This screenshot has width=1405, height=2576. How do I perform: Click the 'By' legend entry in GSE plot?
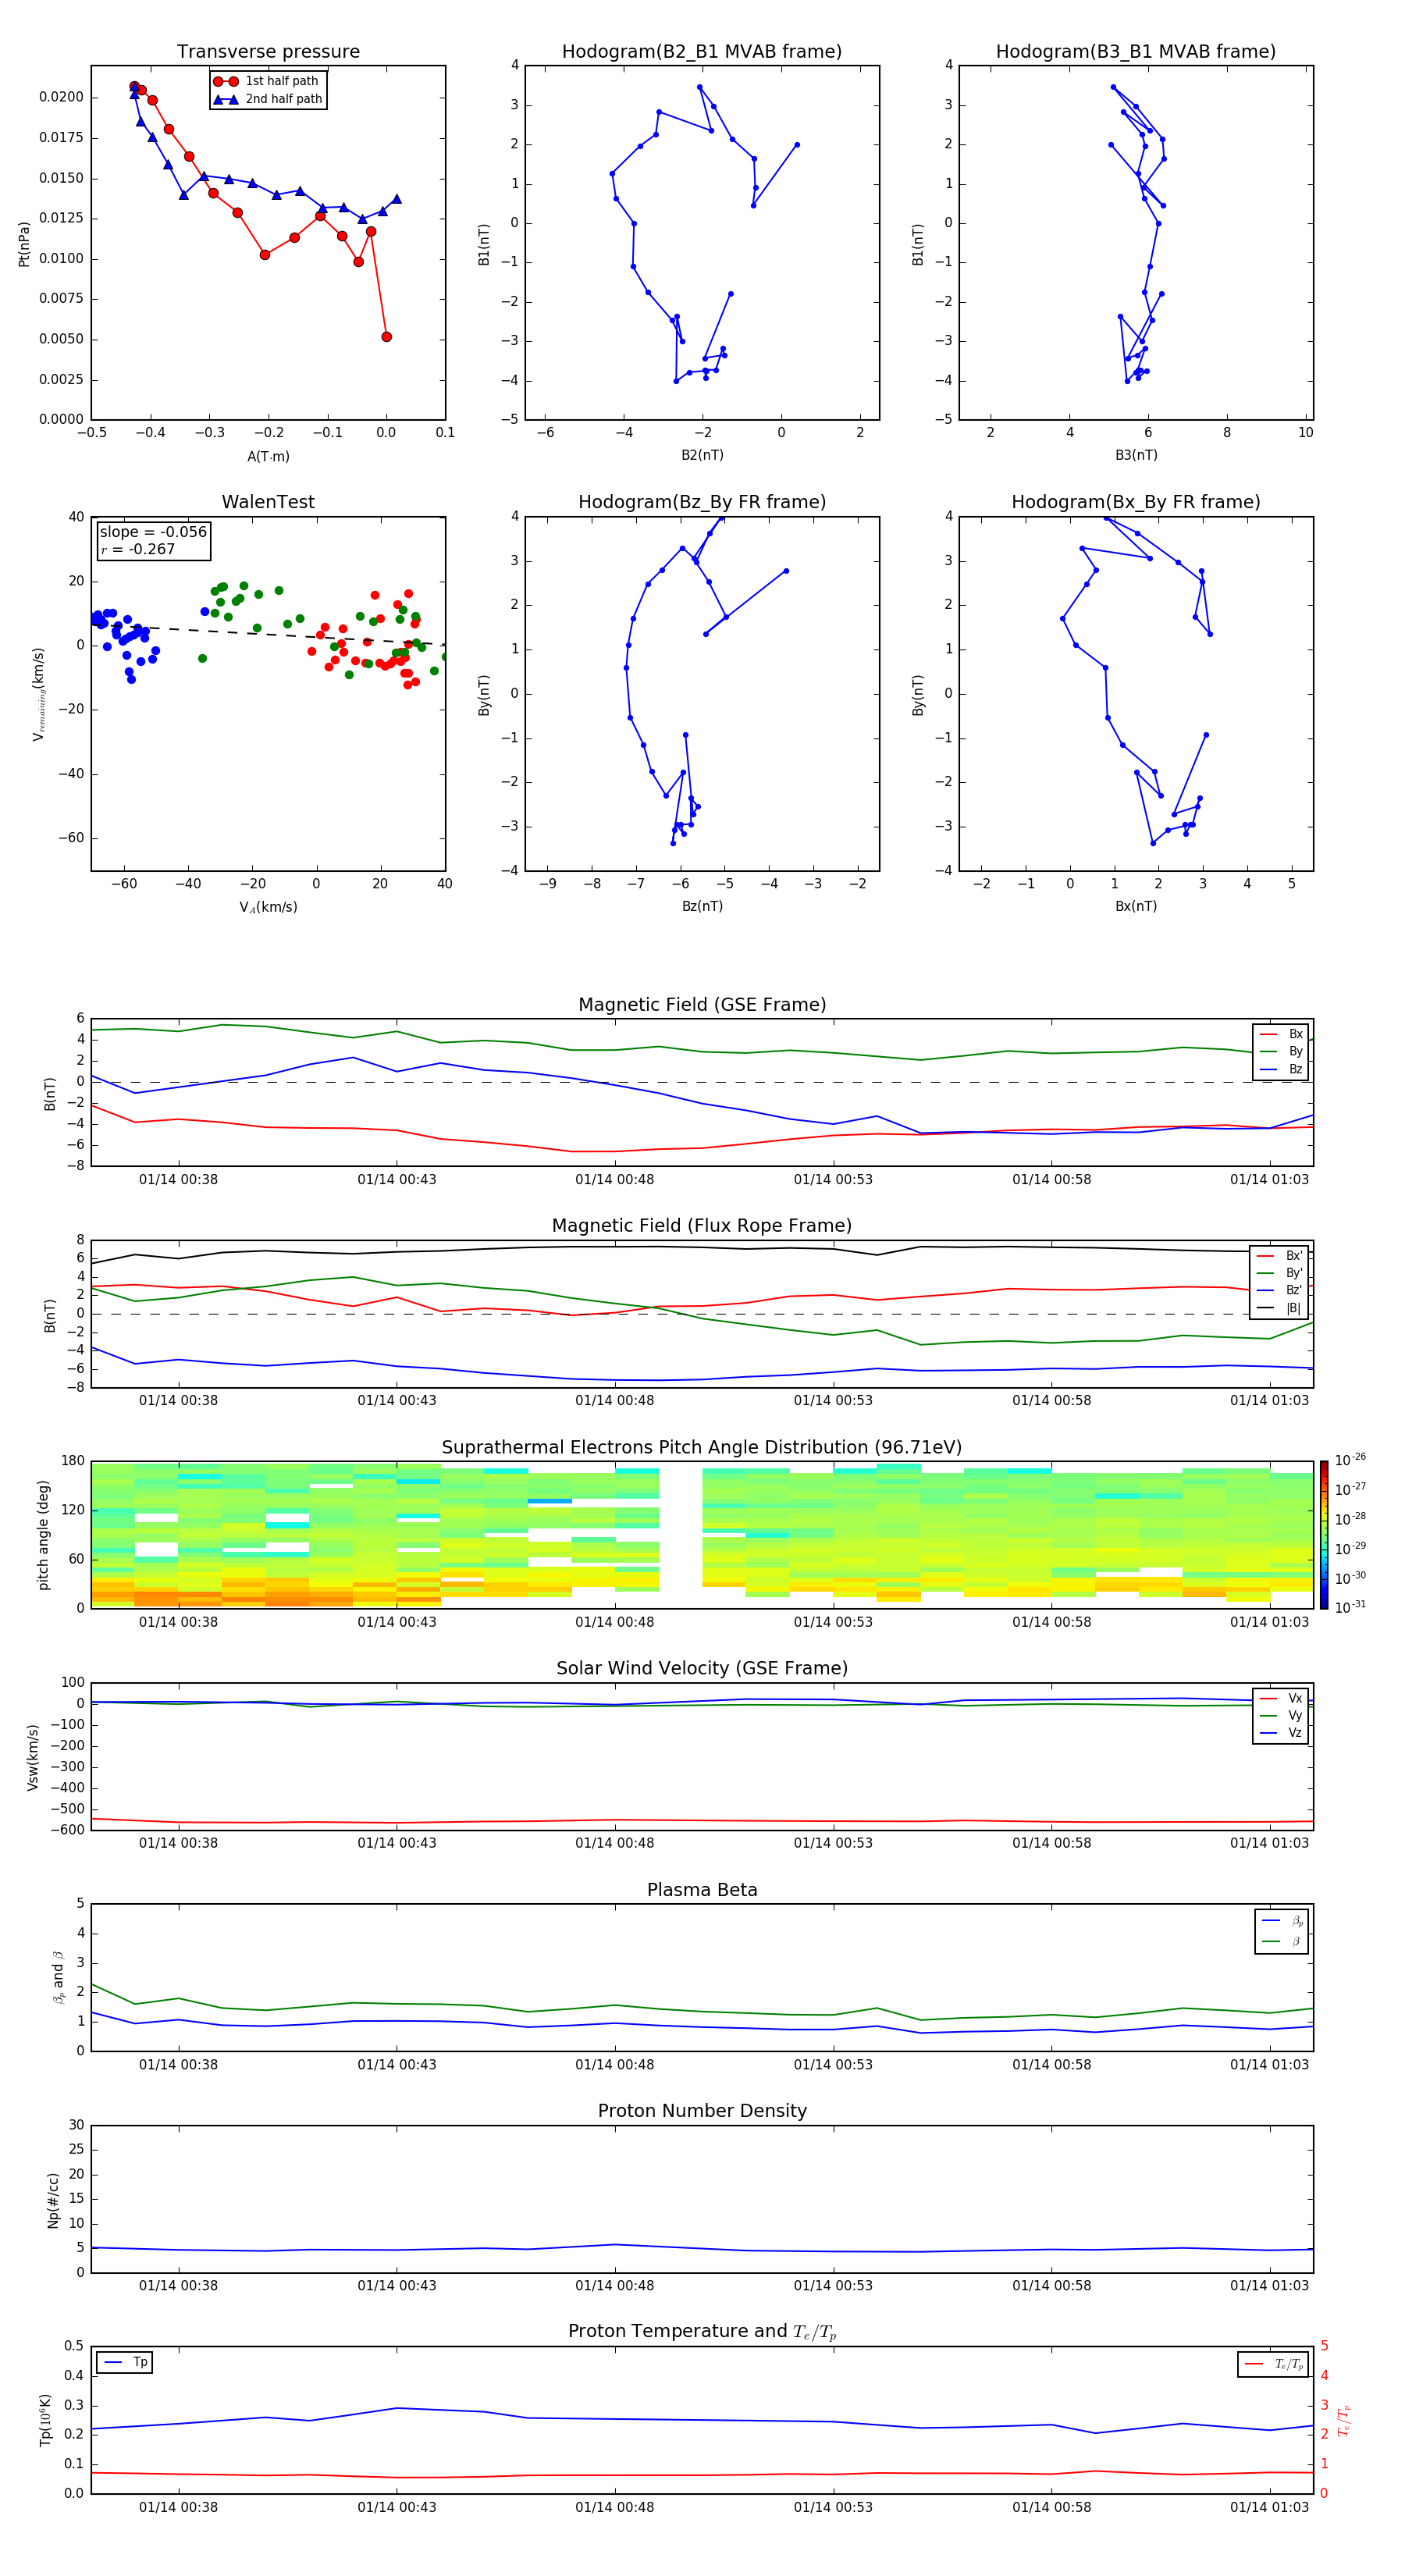point(1281,1051)
